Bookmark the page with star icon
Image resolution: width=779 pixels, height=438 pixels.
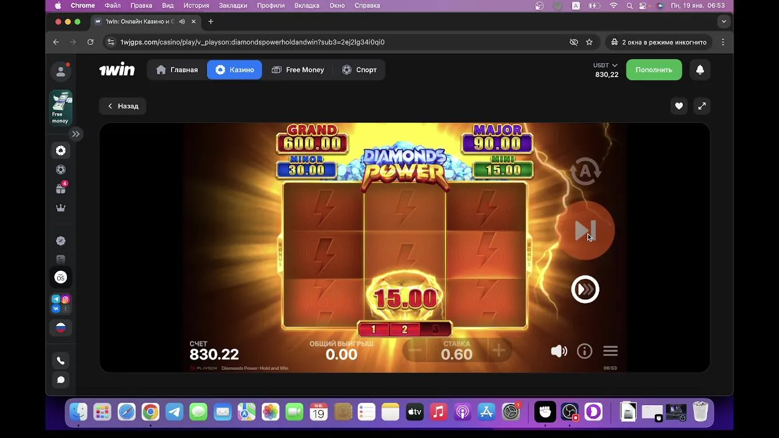pyautogui.click(x=589, y=42)
